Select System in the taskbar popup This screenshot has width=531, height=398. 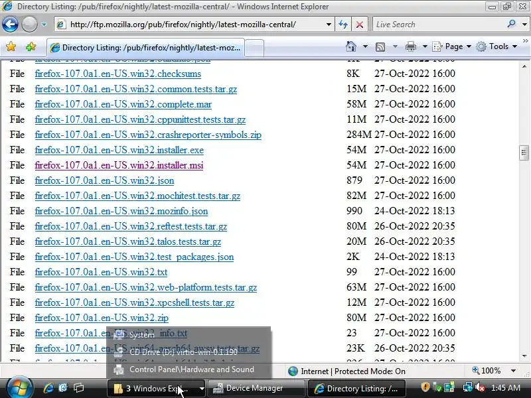point(189,335)
